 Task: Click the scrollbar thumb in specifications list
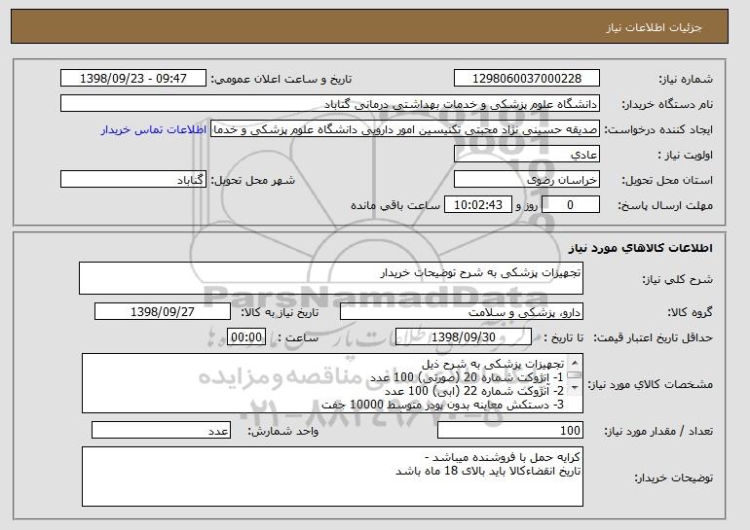[x=575, y=375]
